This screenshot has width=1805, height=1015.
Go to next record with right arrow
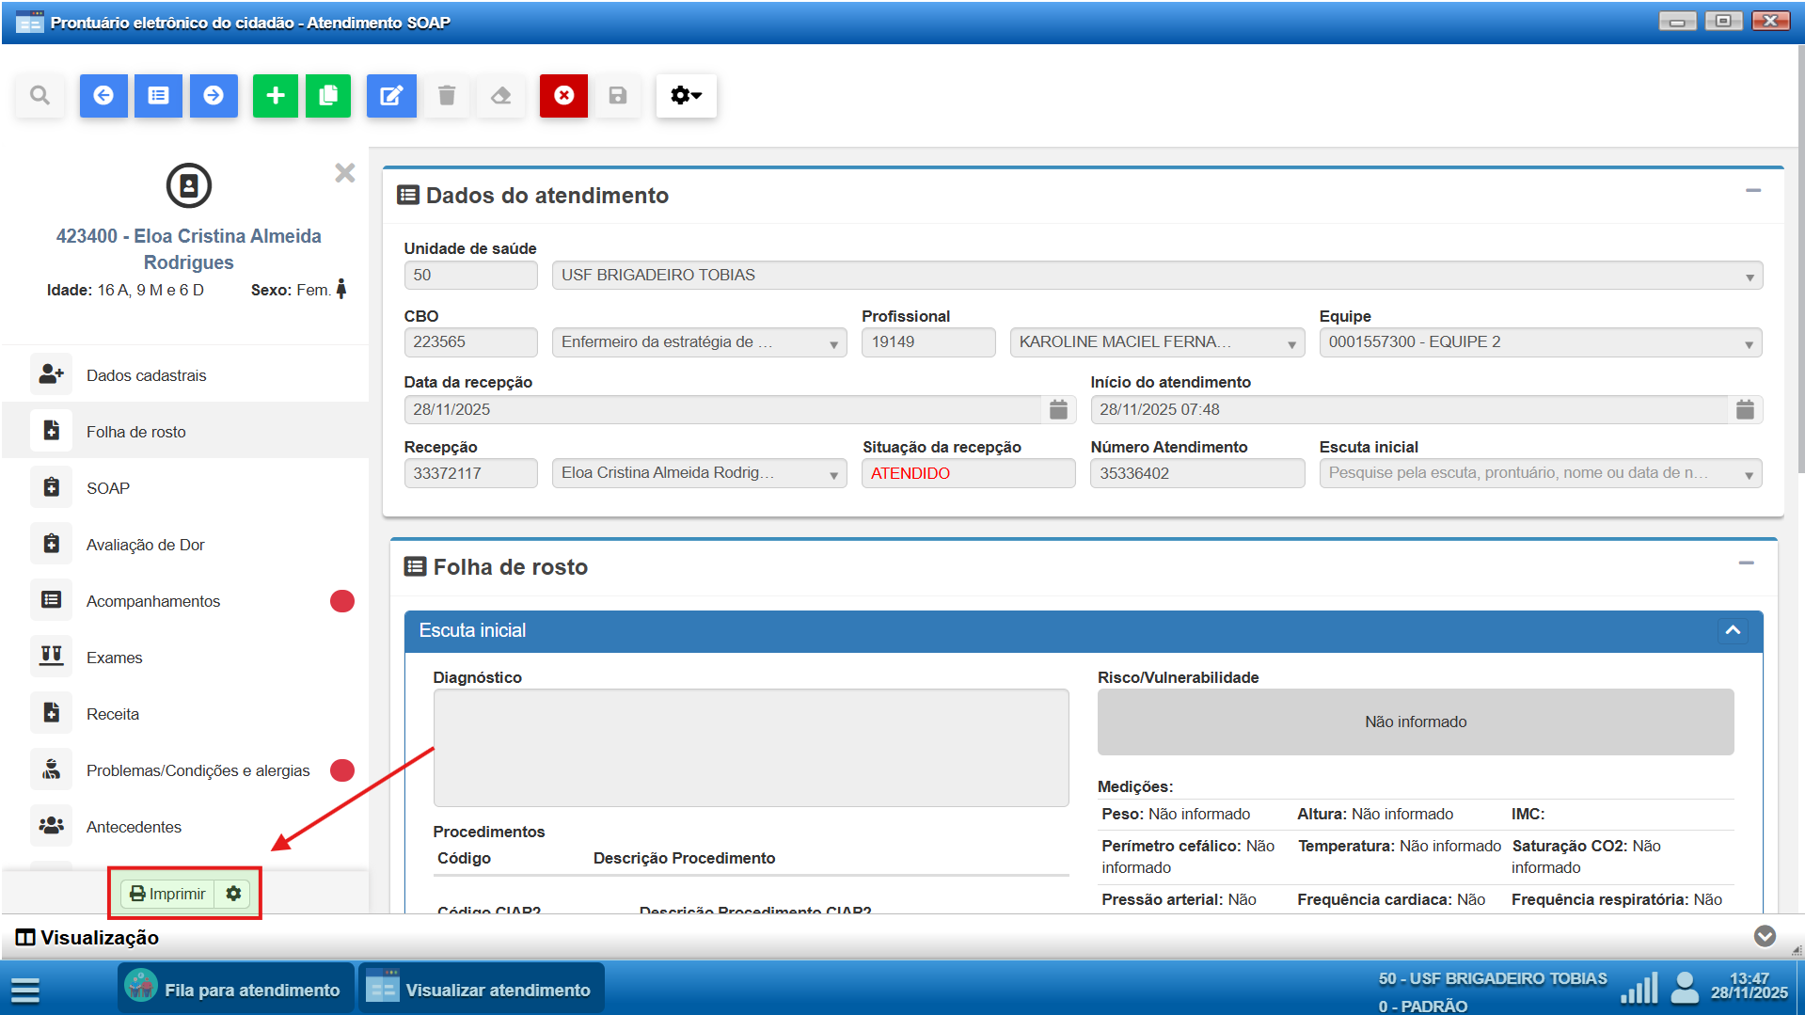click(x=214, y=96)
